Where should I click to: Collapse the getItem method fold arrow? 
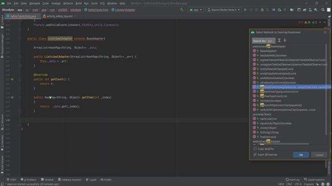click(20, 98)
